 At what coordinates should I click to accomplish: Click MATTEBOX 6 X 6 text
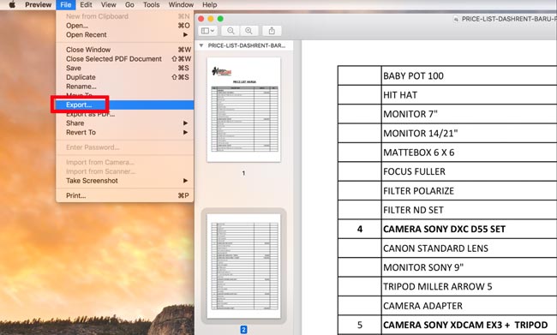pyautogui.click(x=419, y=153)
